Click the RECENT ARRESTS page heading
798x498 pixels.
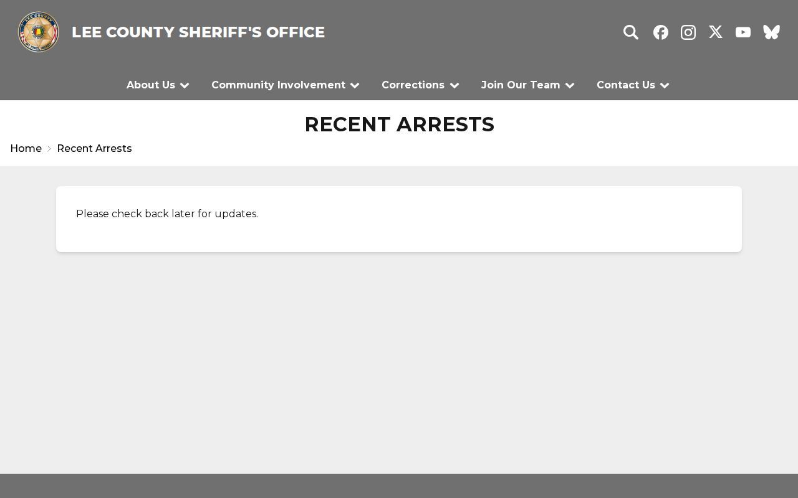tap(399, 124)
